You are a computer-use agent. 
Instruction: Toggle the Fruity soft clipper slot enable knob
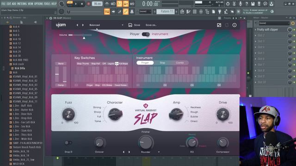[290, 30]
